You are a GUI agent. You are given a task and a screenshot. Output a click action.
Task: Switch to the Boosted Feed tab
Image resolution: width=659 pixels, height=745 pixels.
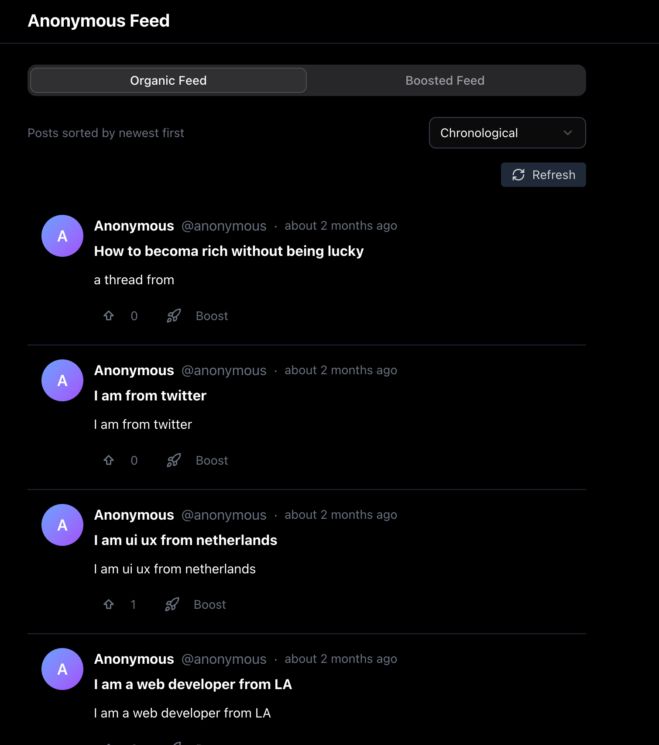click(x=445, y=81)
